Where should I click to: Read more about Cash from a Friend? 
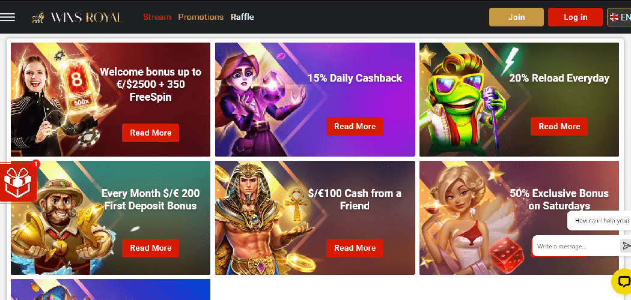pyautogui.click(x=355, y=248)
